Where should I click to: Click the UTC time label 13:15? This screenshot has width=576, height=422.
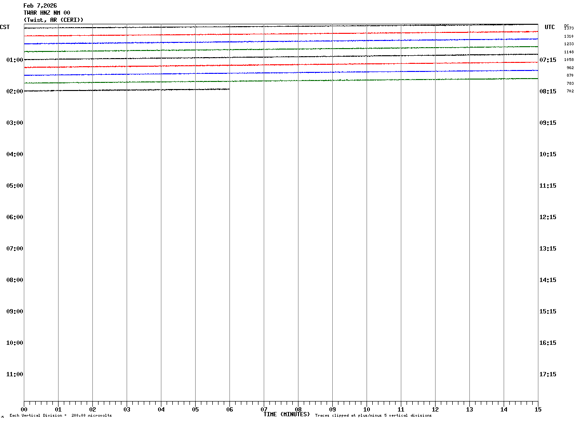[548, 248]
